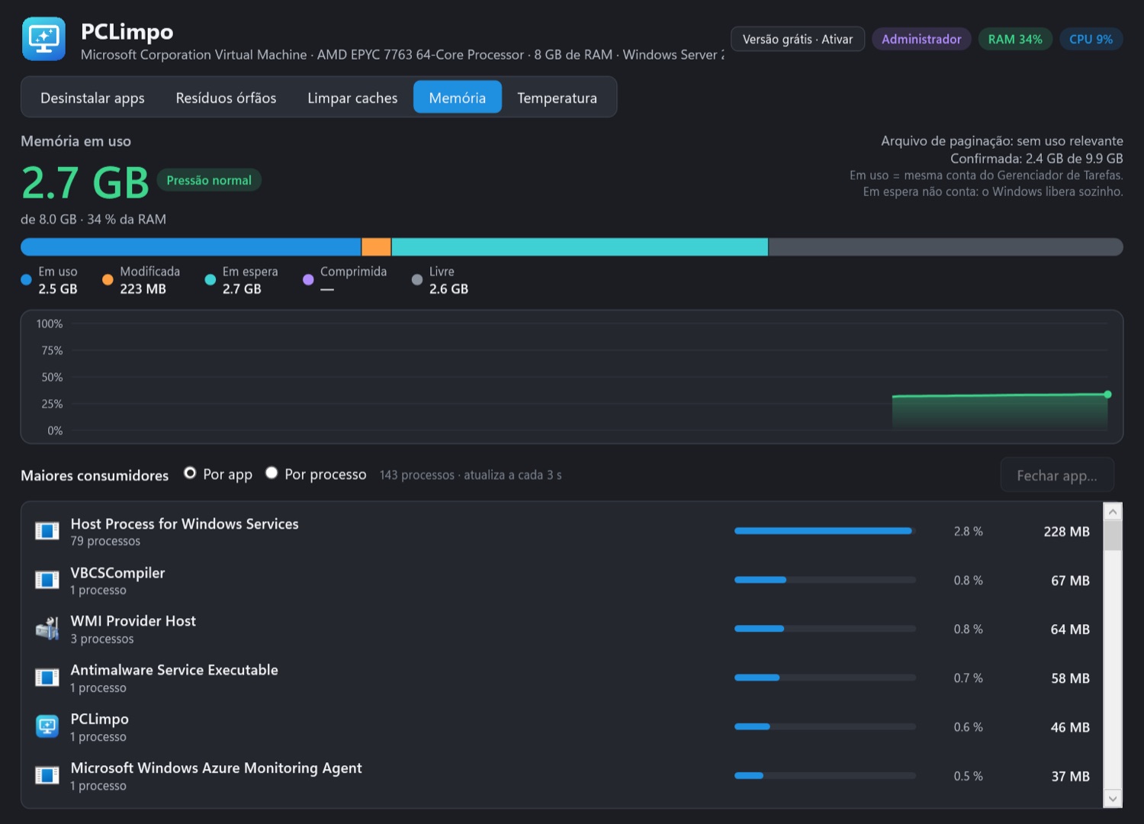Select the VBCSCompiler process icon
1144x824 pixels.
tap(47, 580)
